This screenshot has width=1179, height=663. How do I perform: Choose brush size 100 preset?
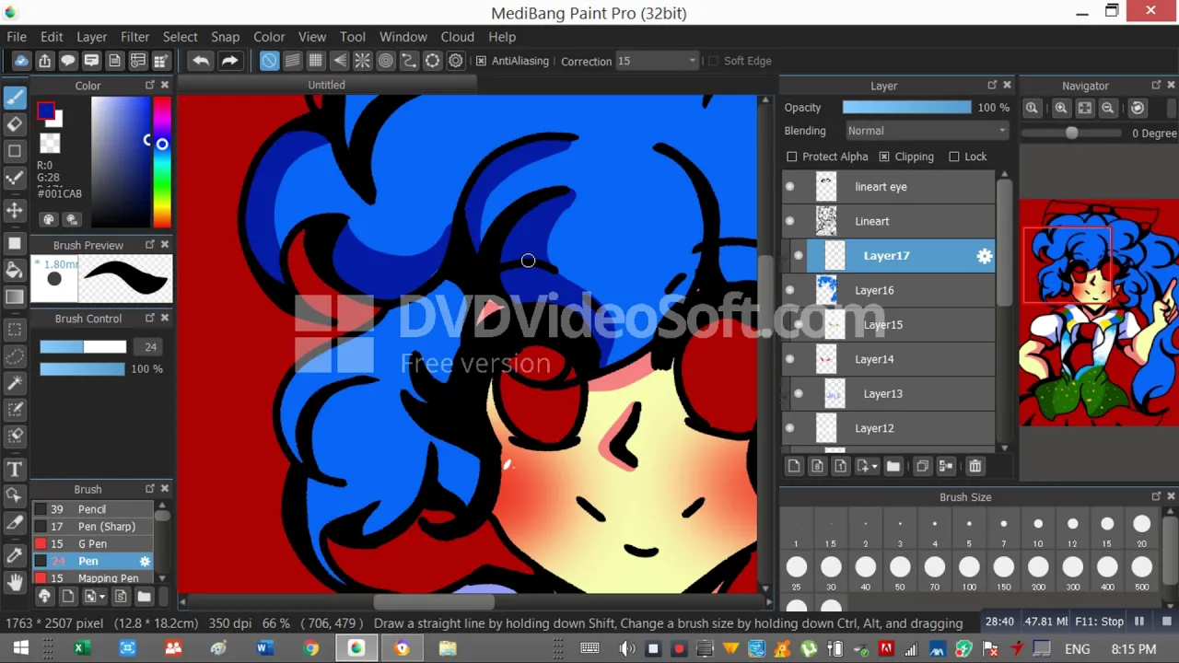click(969, 572)
